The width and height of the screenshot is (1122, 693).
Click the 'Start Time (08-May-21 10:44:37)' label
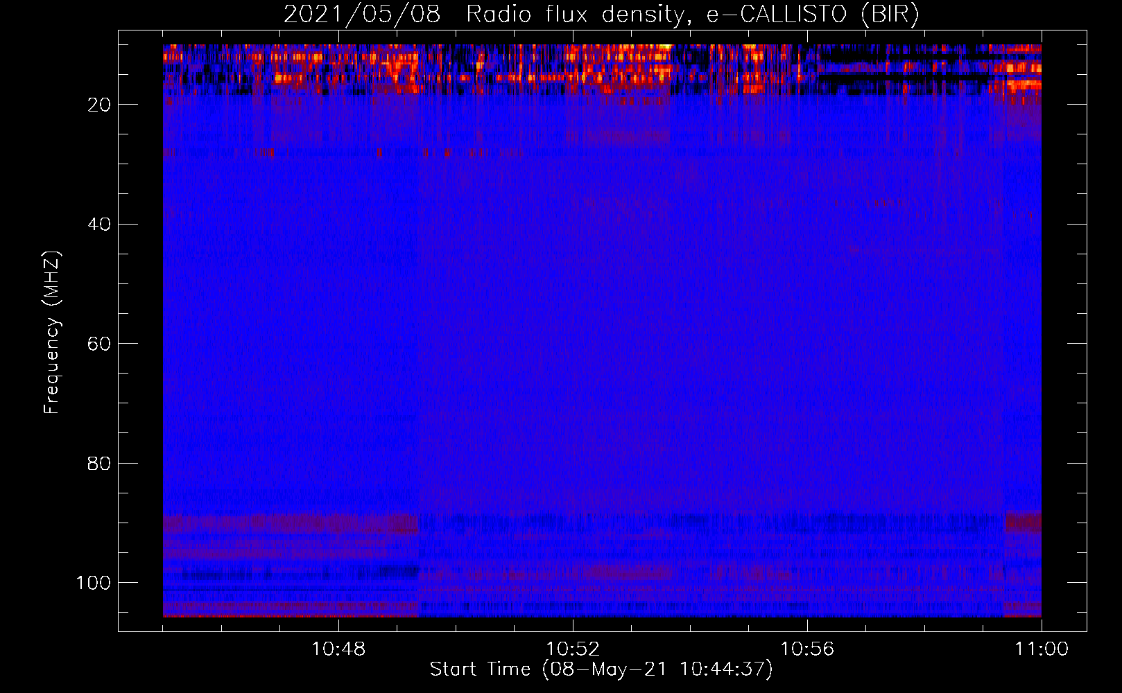coord(601,669)
